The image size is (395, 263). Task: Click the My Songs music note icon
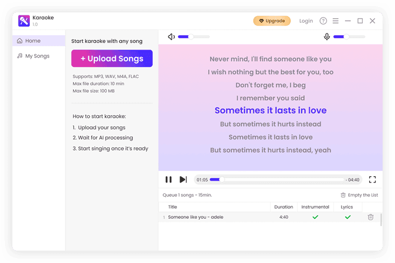point(20,56)
